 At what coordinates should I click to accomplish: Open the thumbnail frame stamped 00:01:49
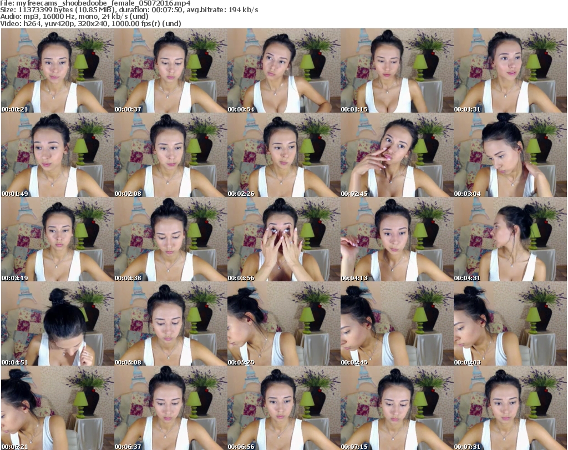coord(57,155)
